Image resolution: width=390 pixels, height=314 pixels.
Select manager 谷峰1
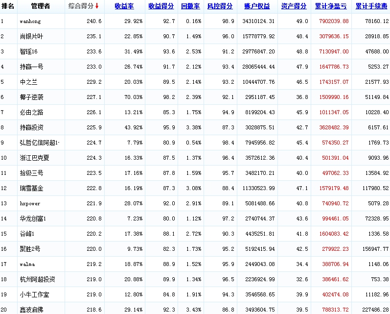click(x=27, y=234)
